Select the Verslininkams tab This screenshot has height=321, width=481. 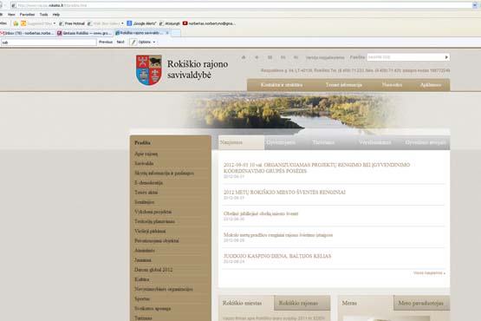coord(374,142)
